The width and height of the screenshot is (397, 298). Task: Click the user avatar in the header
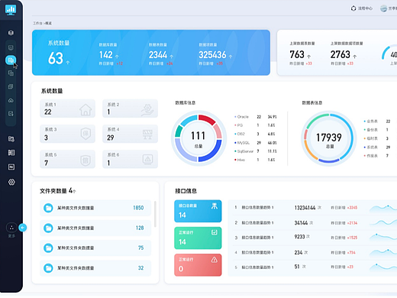click(384, 8)
